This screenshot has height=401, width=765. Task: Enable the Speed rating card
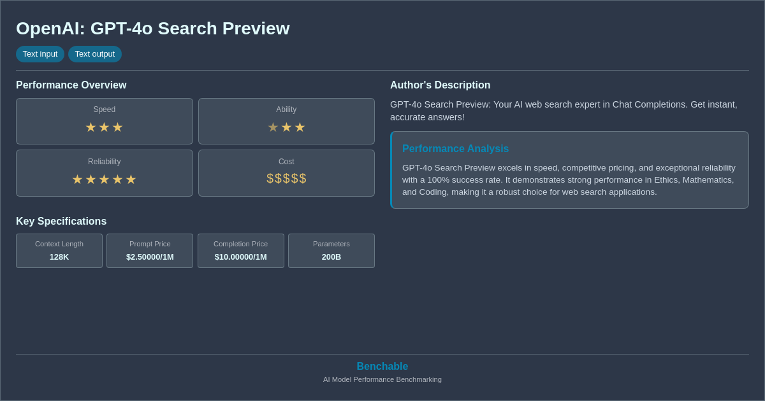click(104, 121)
